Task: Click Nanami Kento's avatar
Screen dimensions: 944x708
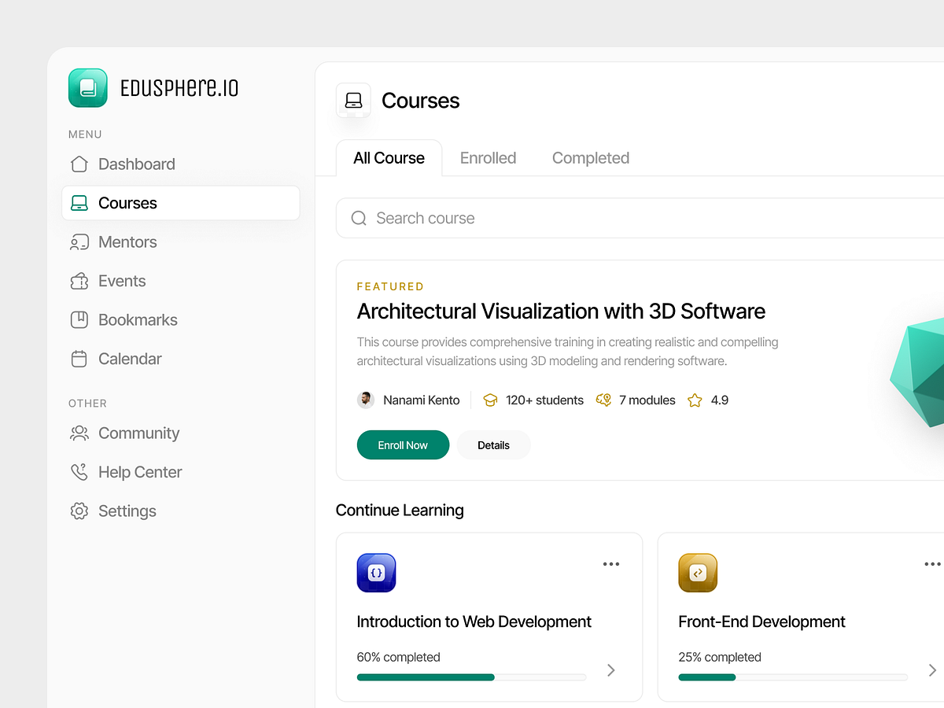Action: 366,400
